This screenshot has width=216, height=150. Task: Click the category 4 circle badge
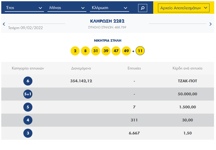point(28,120)
